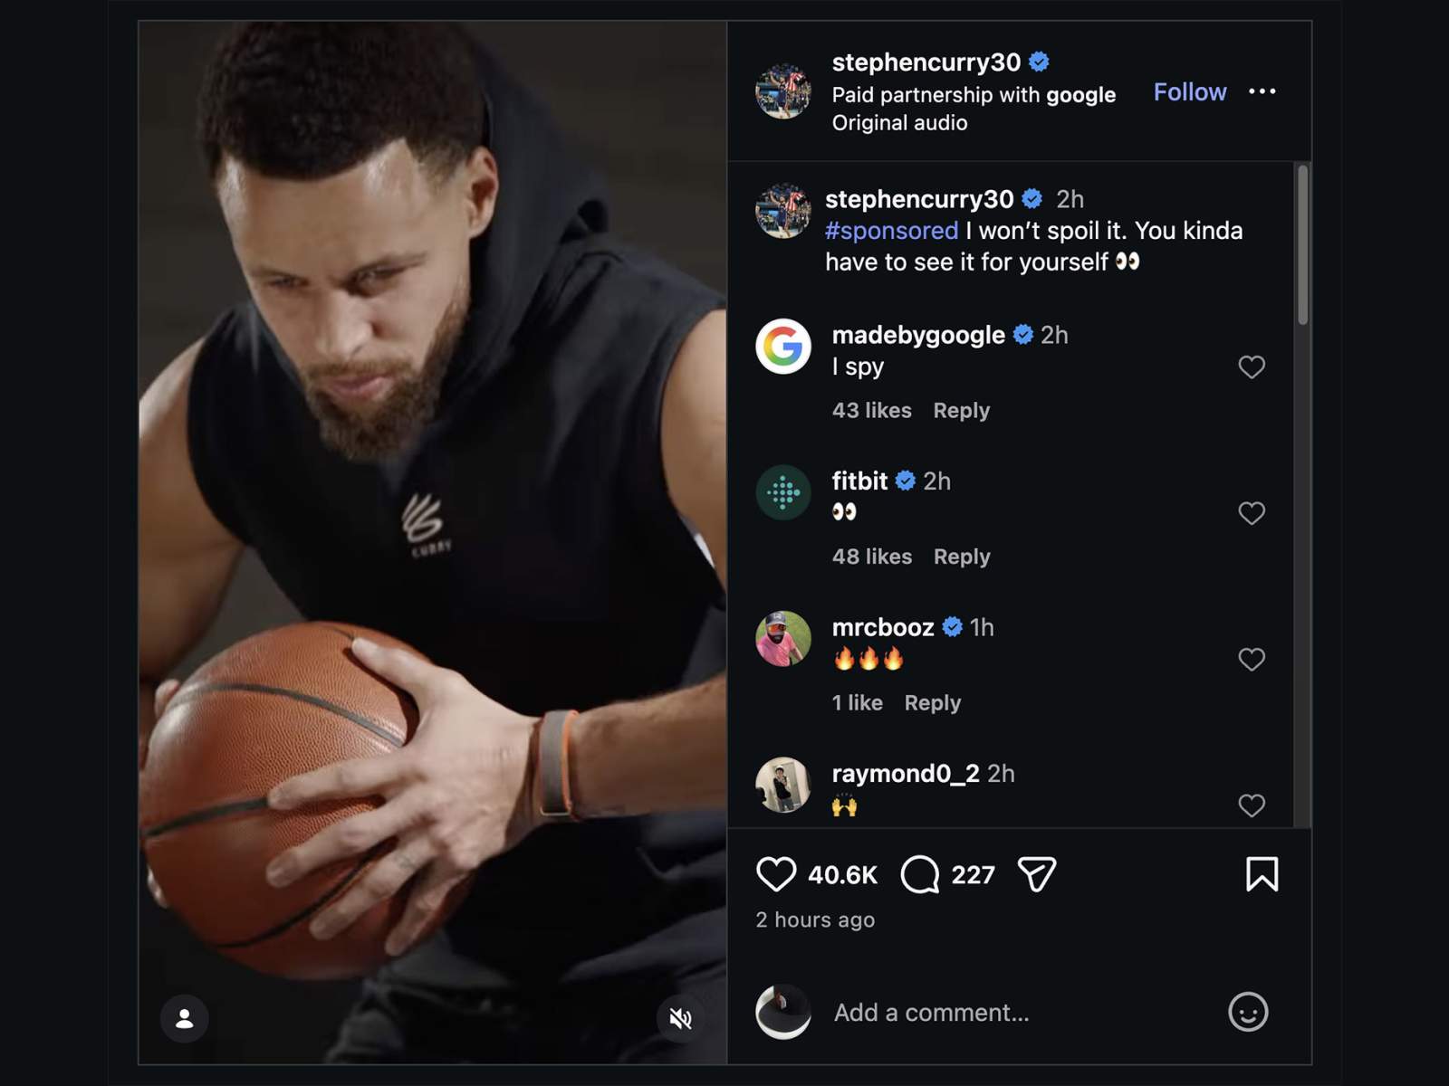Like the mrcbooz comment
This screenshot has width=1449, height=1086.
click(1251, 659)
